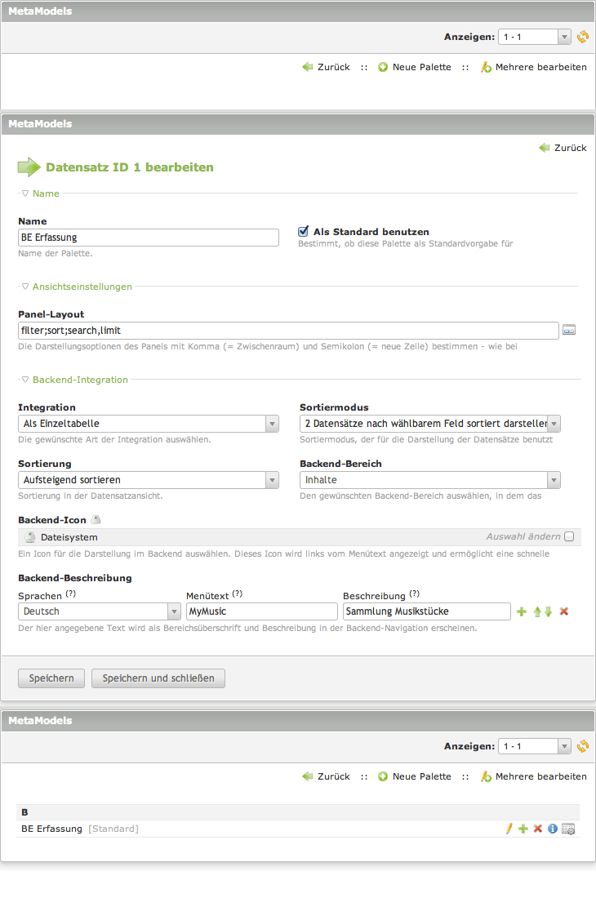596x898 pixels.
Task: Uncheck 'Als Standard benutzen' checkbox
Action: pos(304,232)
